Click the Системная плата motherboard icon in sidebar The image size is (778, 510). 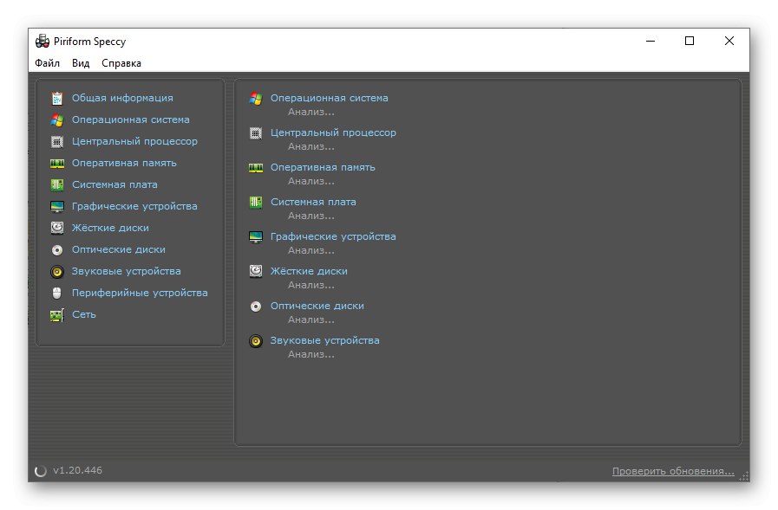tap(57, 184)
